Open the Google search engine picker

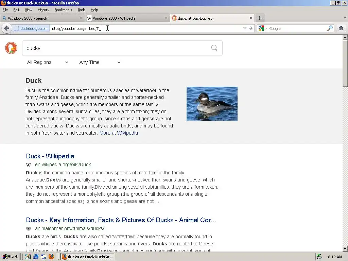click(263, 29)
